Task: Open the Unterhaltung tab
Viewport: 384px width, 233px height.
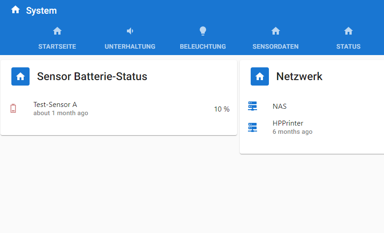Action: click(130, 46)
